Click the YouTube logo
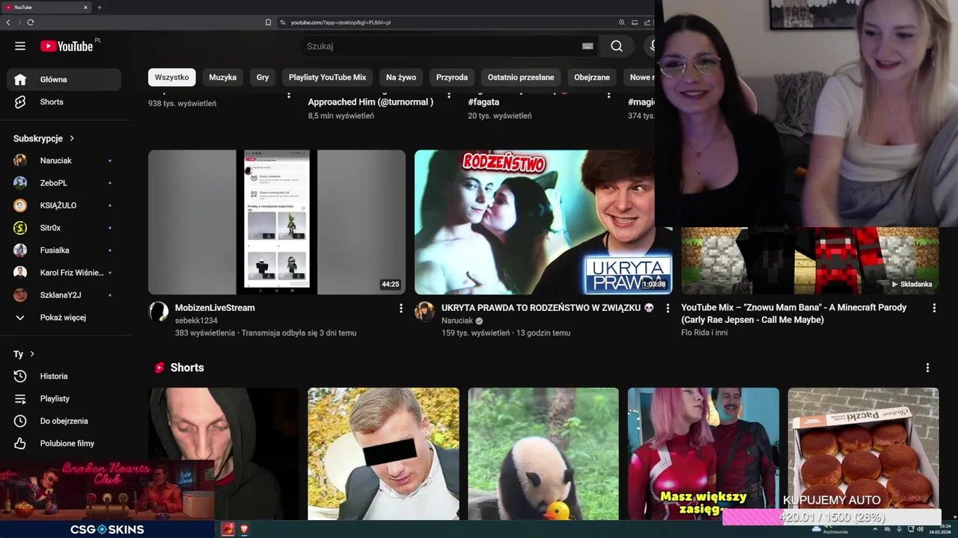958x538 pixels. (67, 46)
